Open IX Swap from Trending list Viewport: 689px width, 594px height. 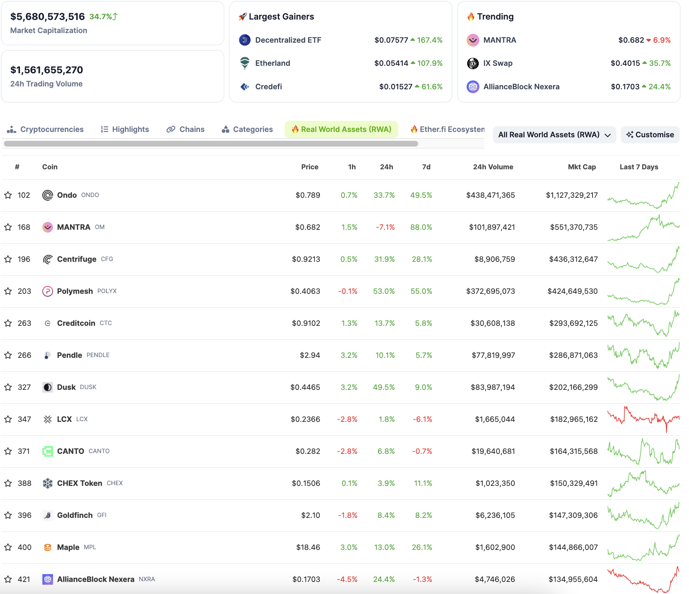tap(498, 63)
